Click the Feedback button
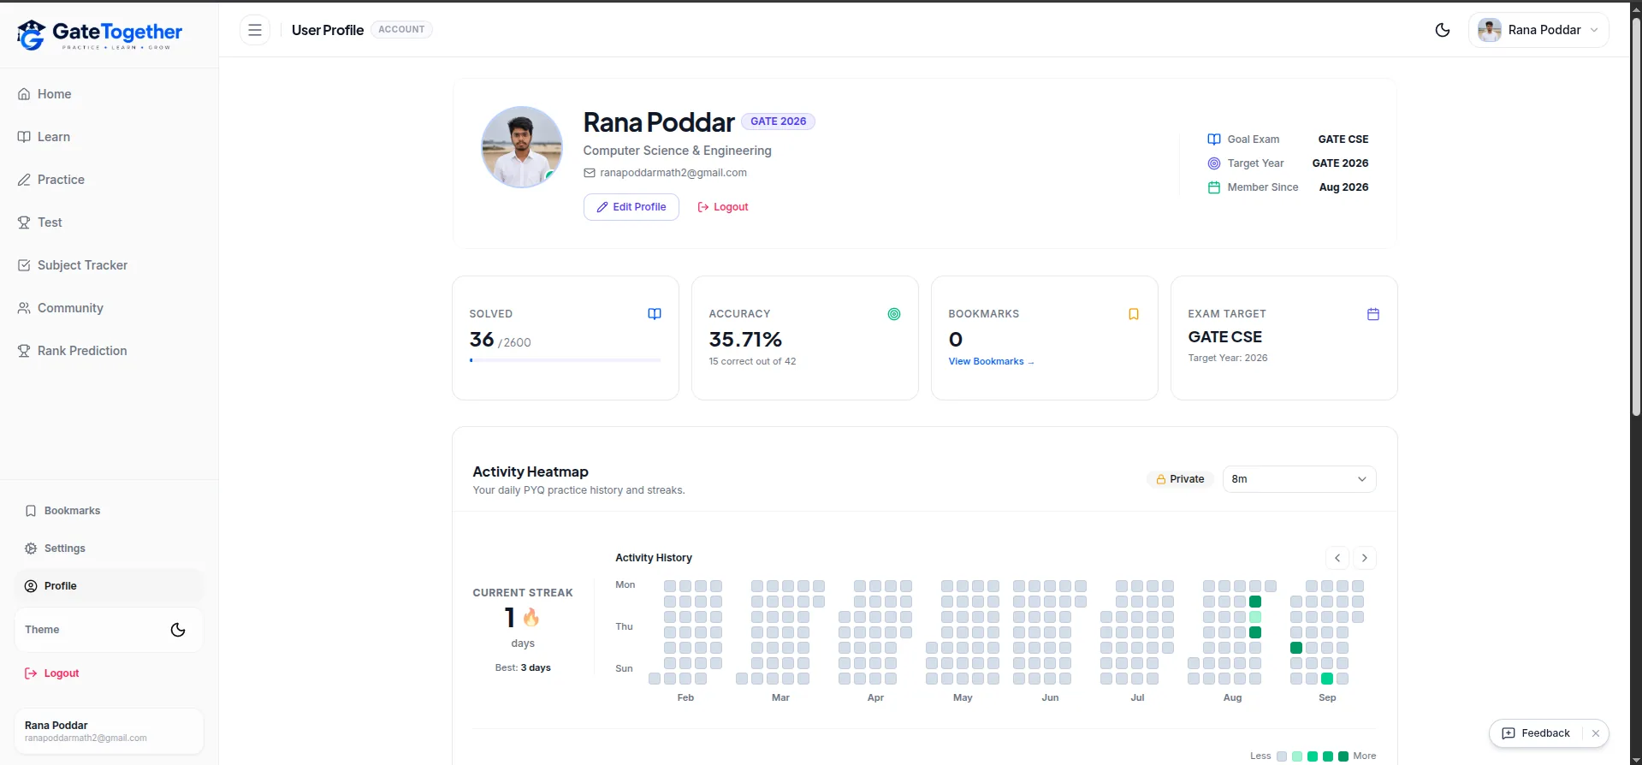1642x765 pixels. pyautogui.click(x=1536, y=733)
